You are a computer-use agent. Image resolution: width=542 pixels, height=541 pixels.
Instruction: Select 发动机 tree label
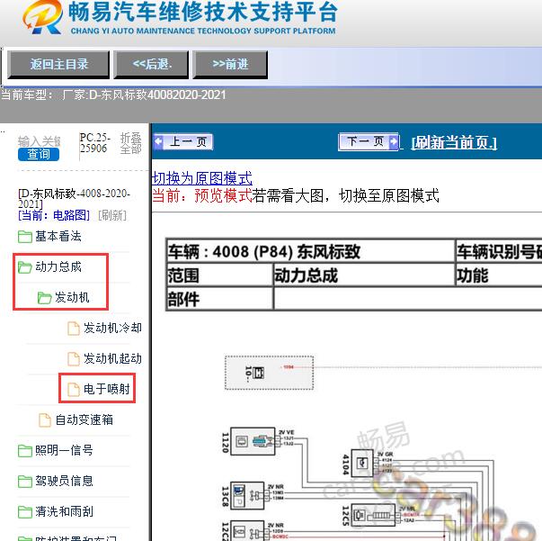pyautogui.click(x=72, y=297)
